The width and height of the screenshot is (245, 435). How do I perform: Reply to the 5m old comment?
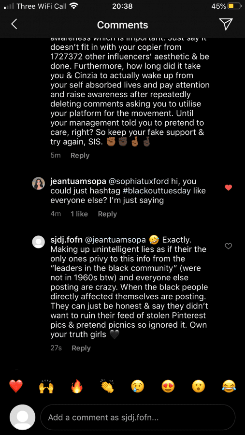pos(80,155)
